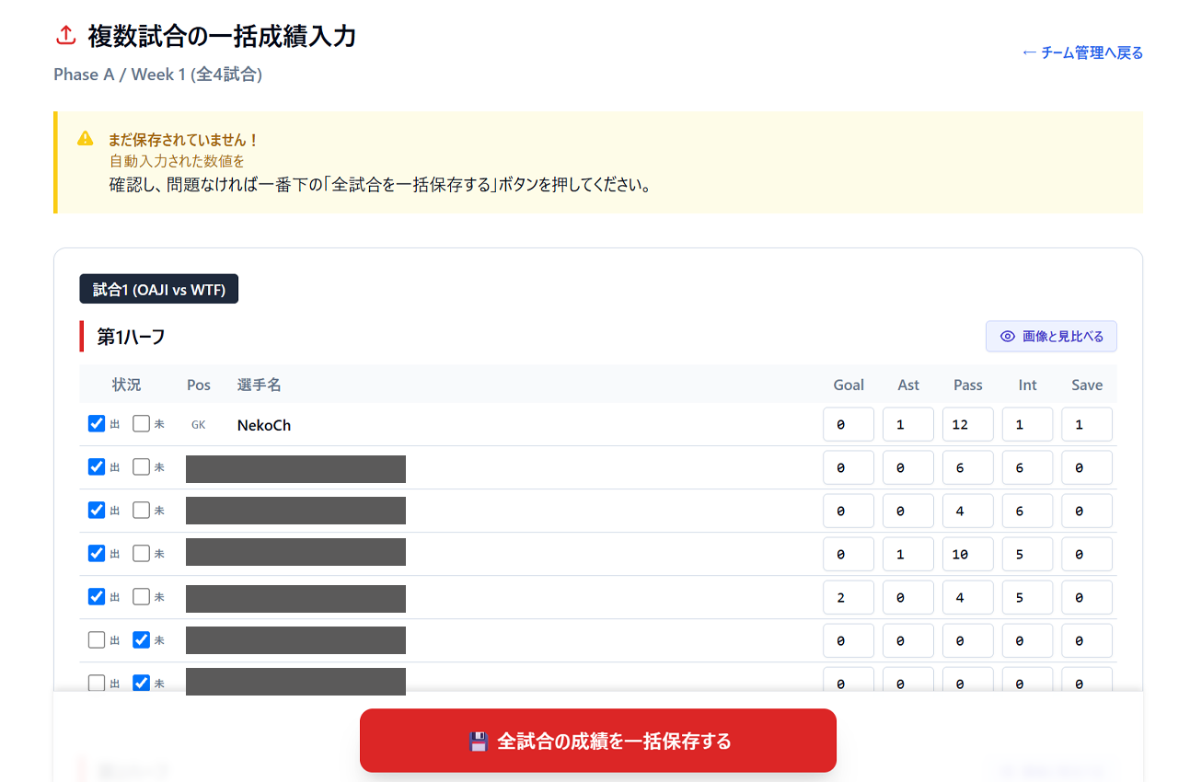Focus the Pass field showing 10
Viewport: 1190px width, 782px height.
tap(968, 554)
